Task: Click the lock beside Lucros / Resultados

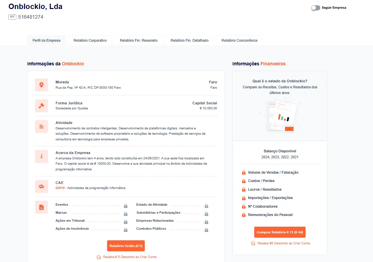Action: [x=244, y=189]
